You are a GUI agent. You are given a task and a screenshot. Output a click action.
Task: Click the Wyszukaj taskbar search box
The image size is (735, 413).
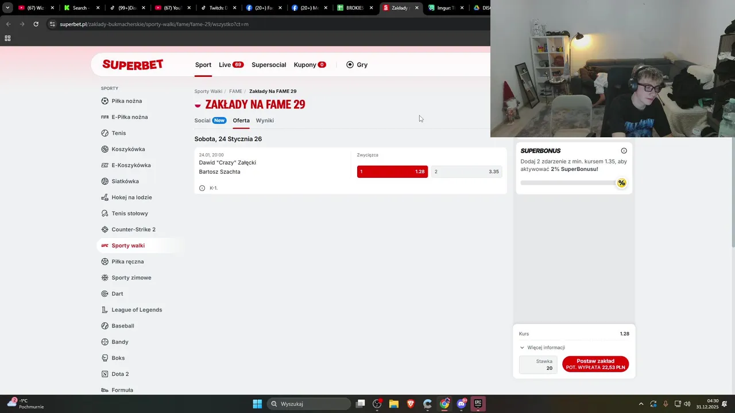[x=309, y=404]
